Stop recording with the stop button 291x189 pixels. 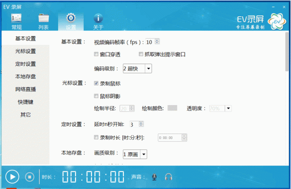pyautogui.click(x=30, y=177)
